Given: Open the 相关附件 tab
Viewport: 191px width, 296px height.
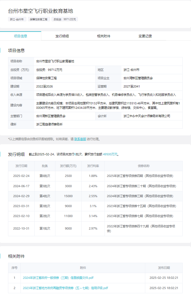Looking at the screenshot, I should (x=104, y=36).
